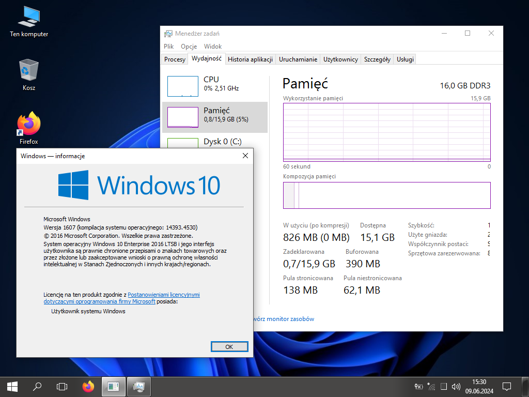529x397 pixels.
Task: Open the action center notification icon
Action: coord(507,386)
